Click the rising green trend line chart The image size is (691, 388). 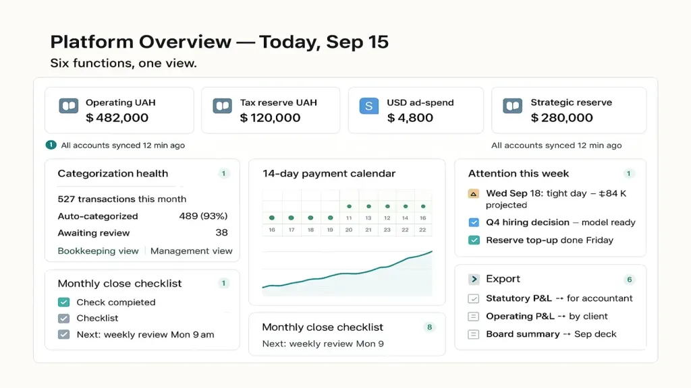[x=348, y=273]
